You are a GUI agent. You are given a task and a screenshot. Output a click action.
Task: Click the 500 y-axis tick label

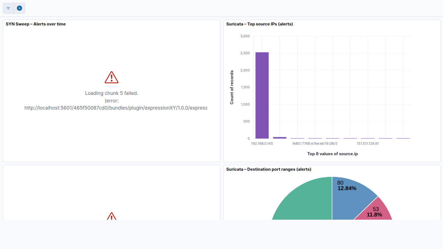coord(247,121)
